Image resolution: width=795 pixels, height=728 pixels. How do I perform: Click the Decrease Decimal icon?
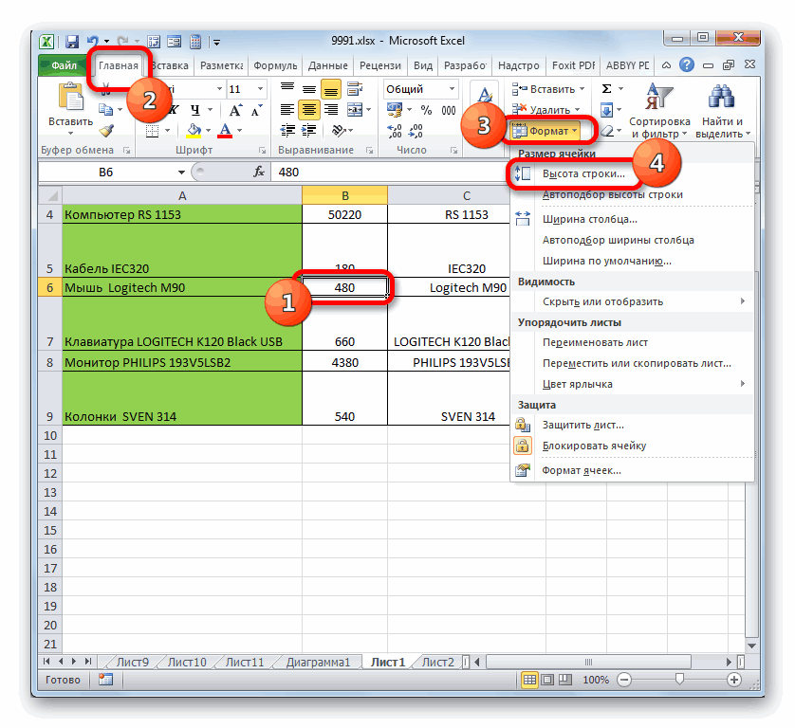pyautogui.click(x=416, y=131)
